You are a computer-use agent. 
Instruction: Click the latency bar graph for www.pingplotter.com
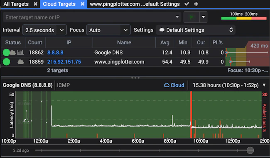click(x=248, y=62)
